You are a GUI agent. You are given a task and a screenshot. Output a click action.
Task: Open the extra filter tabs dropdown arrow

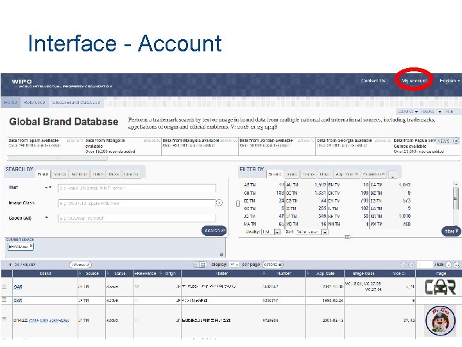393,175
